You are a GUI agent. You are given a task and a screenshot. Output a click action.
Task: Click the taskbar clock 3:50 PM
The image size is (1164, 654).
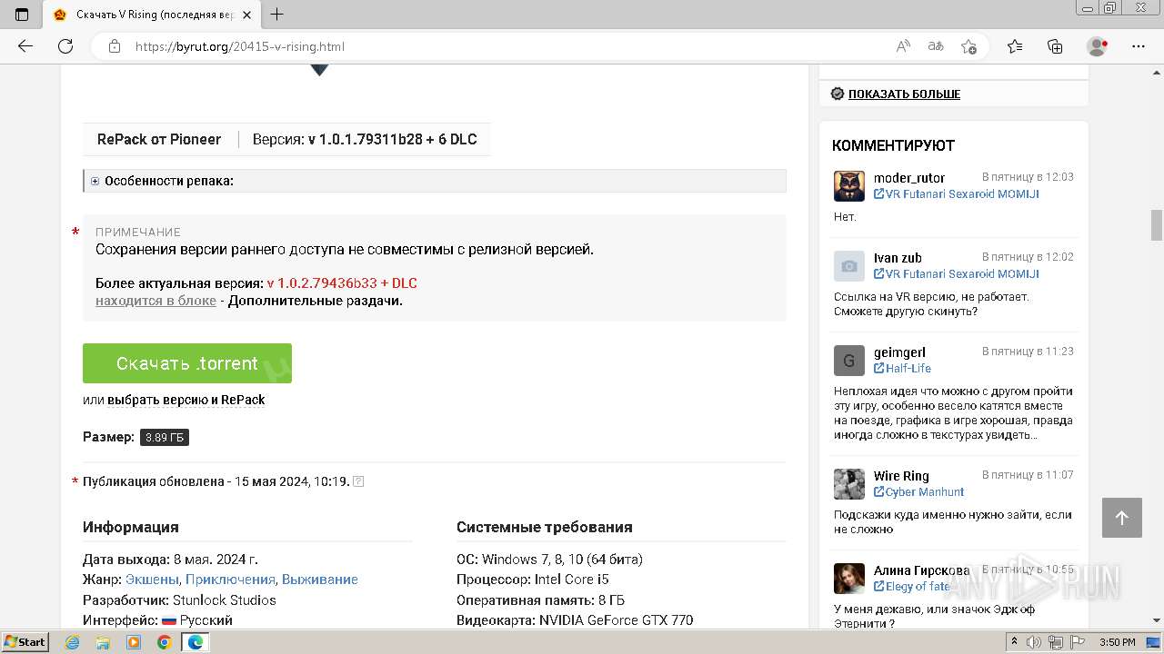(x=1117, y=642)
